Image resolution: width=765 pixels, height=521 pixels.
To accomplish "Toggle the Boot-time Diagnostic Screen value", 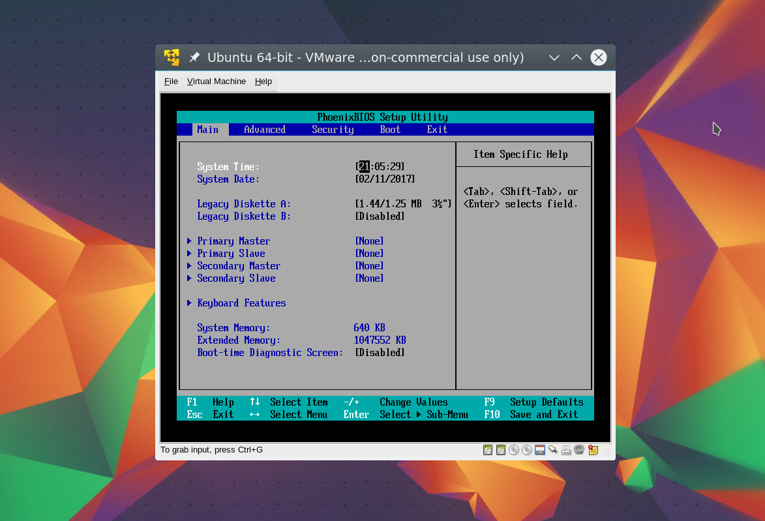I will tap(380, 353).
